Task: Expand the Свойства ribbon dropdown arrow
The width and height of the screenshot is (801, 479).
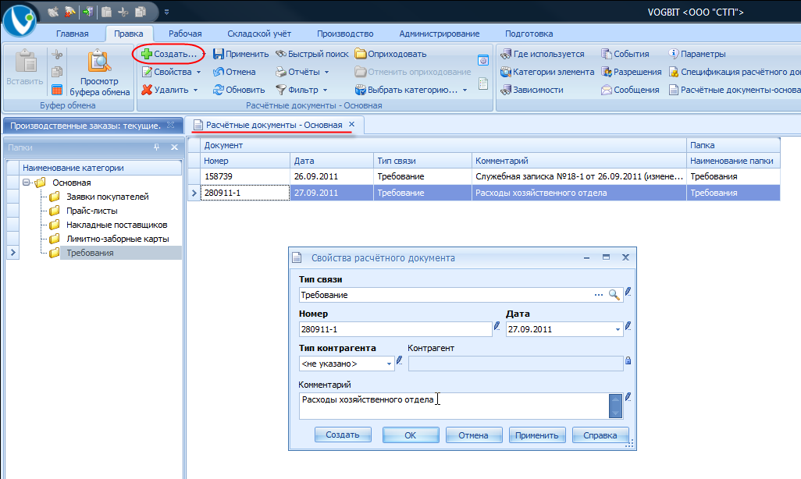Action: tap(199, 73)
